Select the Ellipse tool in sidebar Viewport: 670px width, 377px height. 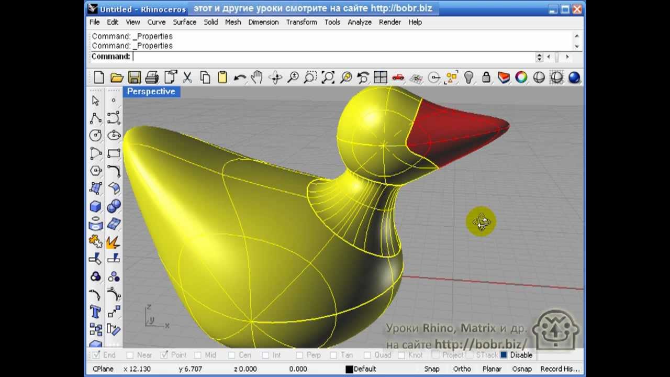pyautogui.click(x=114, y=136)
